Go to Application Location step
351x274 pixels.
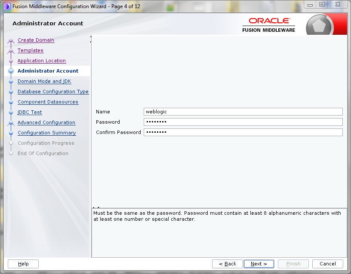(x=42, y=61)
